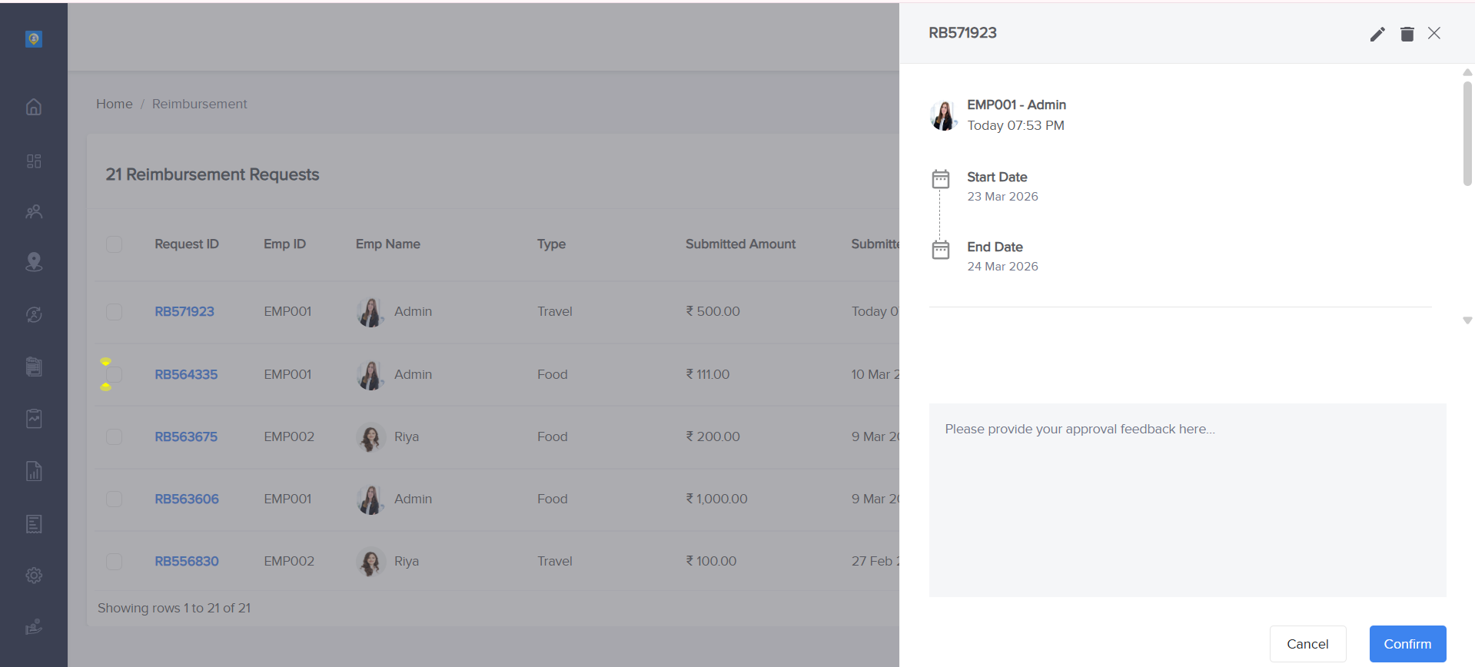Open the bar chart report icon in sidebar
Image resolution: width=1475 pixels, height=667 pixels.
[34, 471]
